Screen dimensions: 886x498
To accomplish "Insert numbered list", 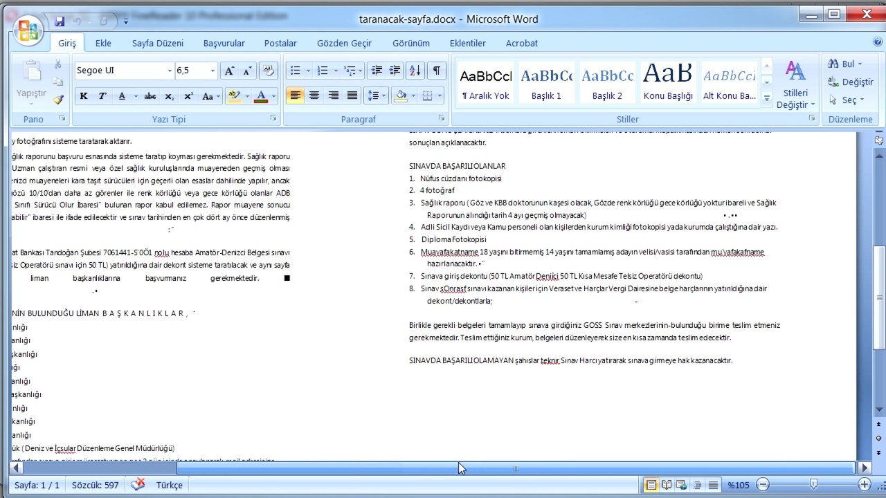I will tap(322, 71).
